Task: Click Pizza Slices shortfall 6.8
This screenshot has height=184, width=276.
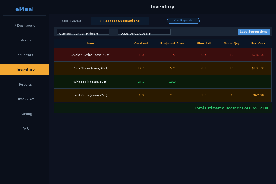Action: [x=204, y=68]
